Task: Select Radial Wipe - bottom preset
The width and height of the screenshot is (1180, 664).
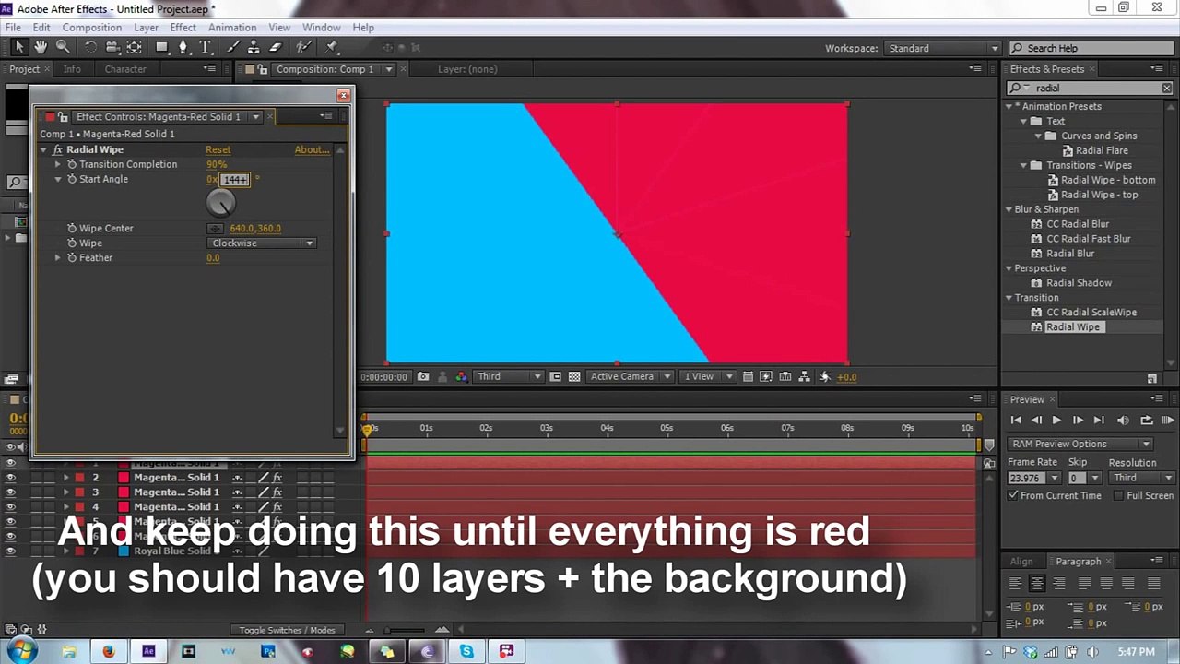Action: pyautogui.click(x=1108, y=180)
